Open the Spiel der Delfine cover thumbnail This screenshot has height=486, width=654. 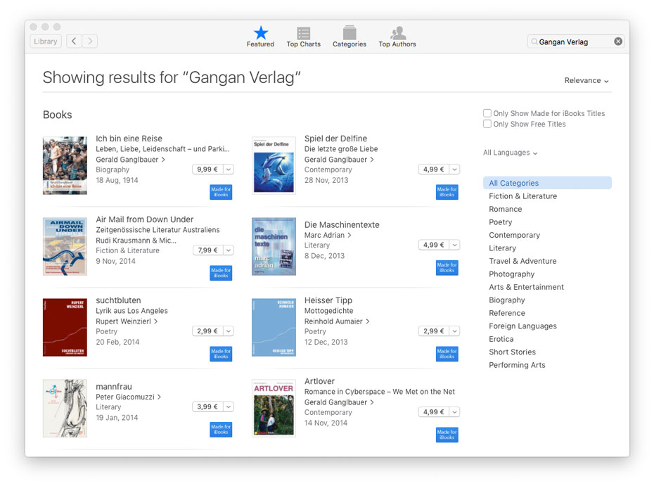click(x=274, y=165)
